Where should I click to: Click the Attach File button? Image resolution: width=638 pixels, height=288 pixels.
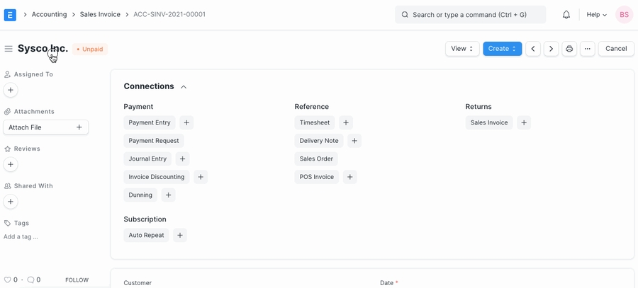[46, 127]
